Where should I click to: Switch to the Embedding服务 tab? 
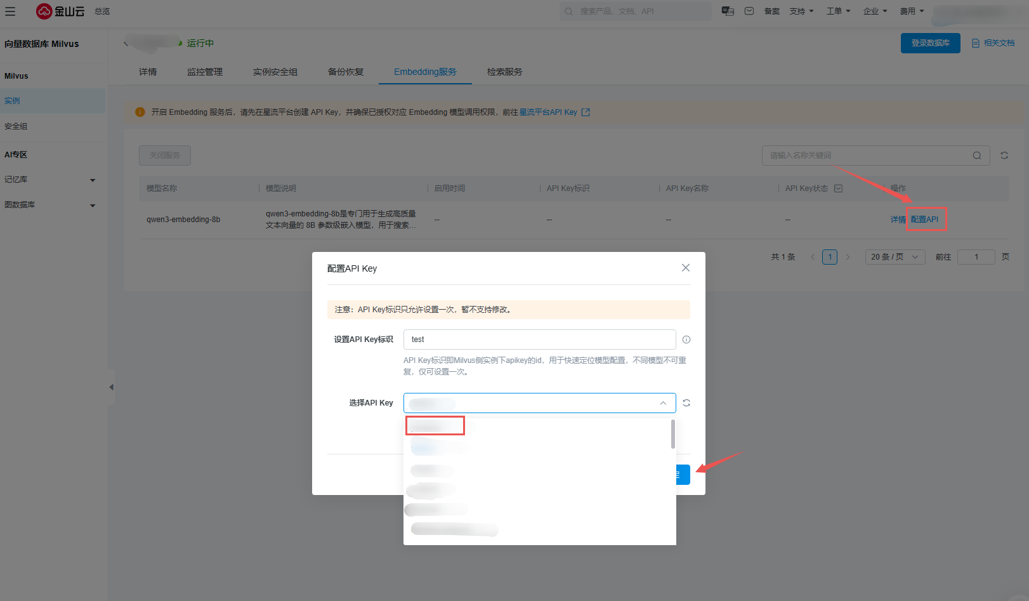[425, 72]
